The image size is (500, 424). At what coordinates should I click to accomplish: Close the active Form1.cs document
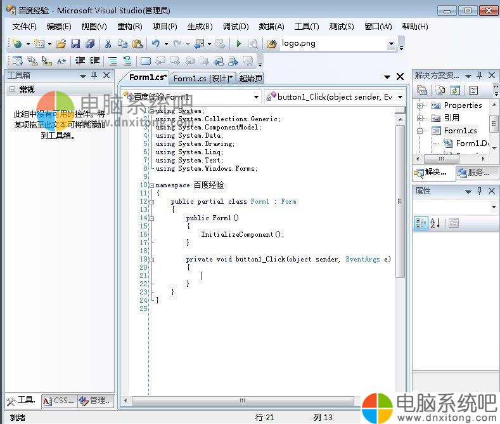pos(400,77)
